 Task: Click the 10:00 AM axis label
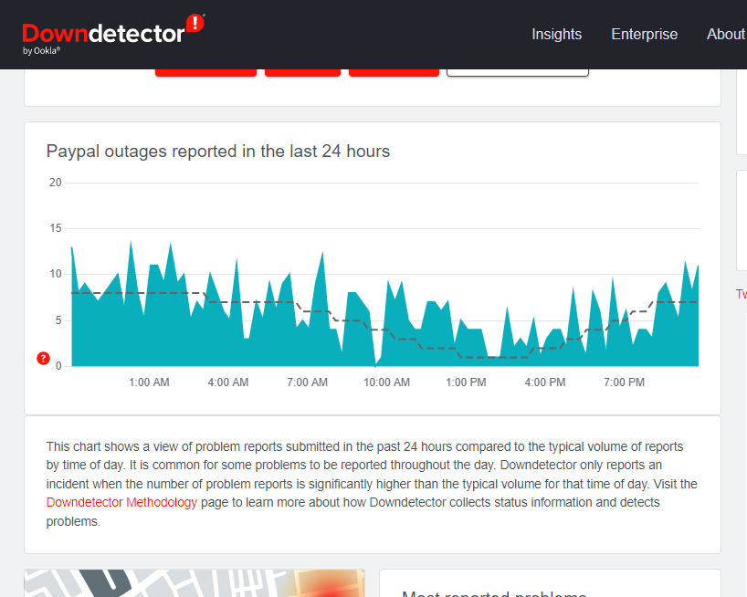387,382
